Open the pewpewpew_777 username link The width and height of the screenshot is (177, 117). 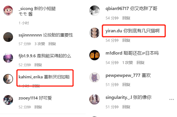click(x=123, y=75)
